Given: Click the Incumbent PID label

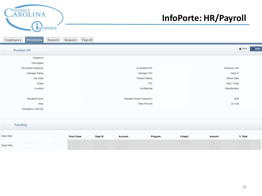Looking at the screenshot, I should (144, 68).
